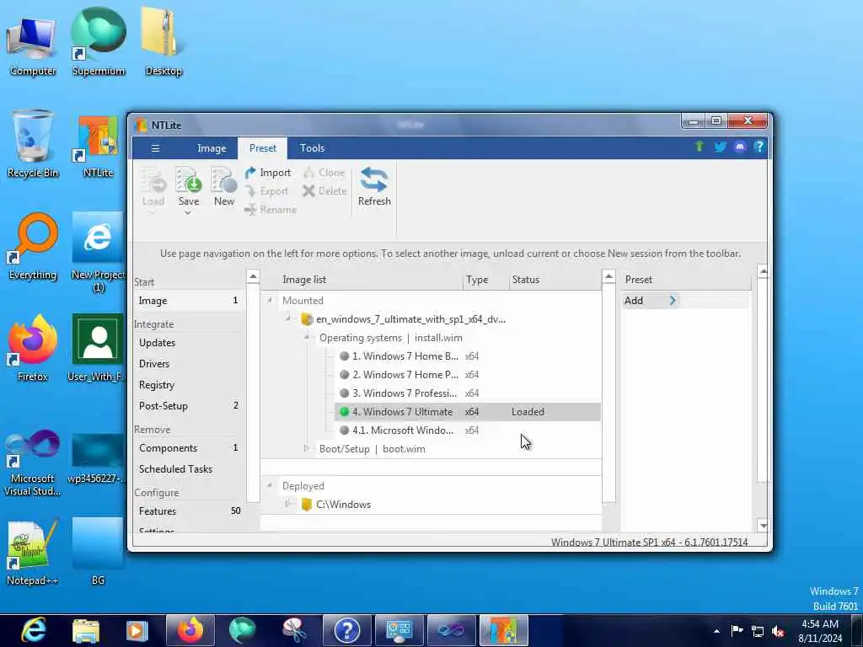Click the preset panel scroll-down arrow
The image size is (863, 647).
[763, 526]
